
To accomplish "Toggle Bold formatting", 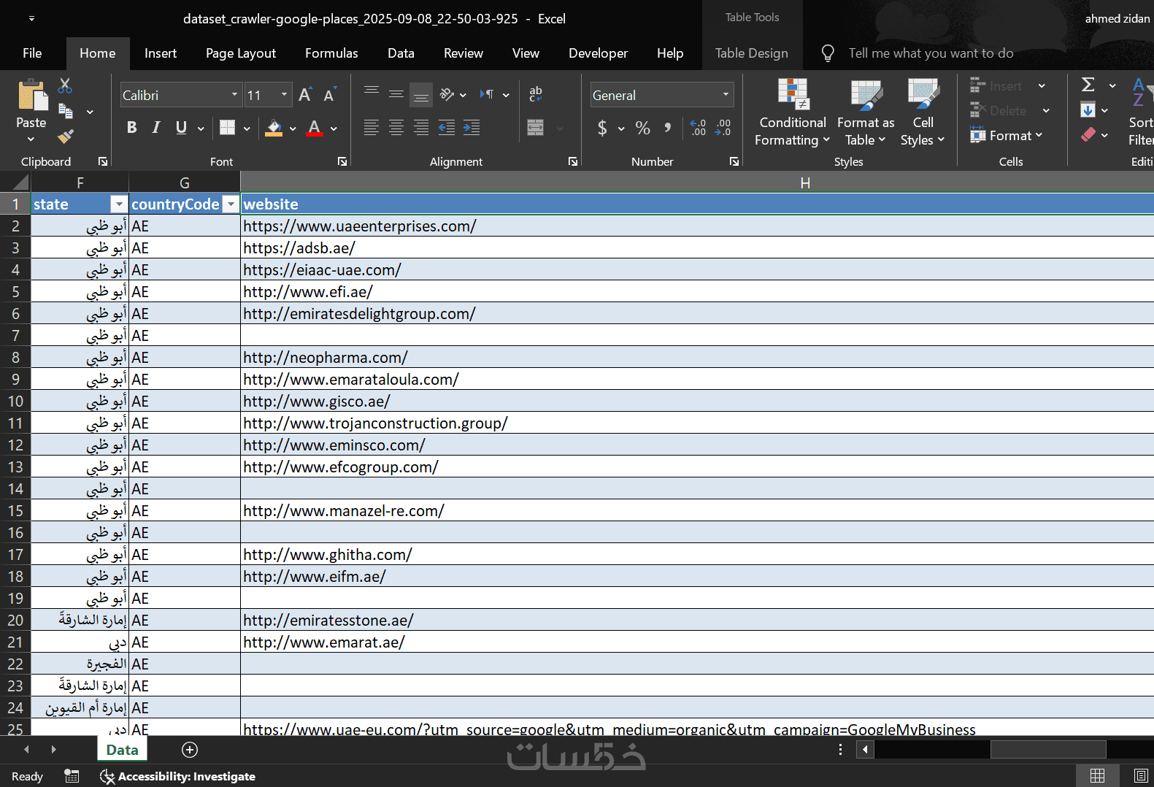I will 131,128.
